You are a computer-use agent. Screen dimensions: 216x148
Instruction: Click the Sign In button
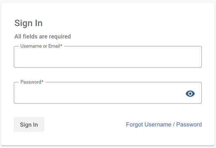point(29,125)
